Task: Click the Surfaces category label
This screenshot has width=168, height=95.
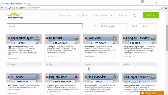Action: (x=12, y=64)
